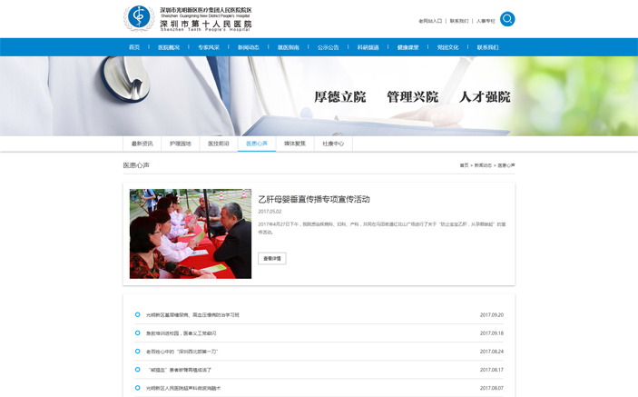Click the 老网站入口 link in header
638x397 pixels.
(430, 21)
